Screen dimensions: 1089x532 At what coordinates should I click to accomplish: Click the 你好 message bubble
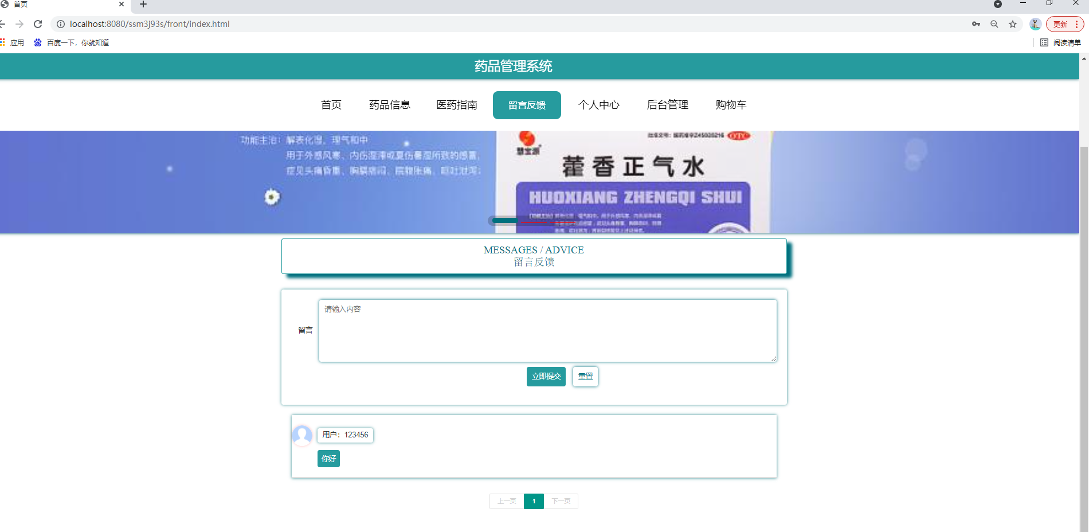[328, 459]
